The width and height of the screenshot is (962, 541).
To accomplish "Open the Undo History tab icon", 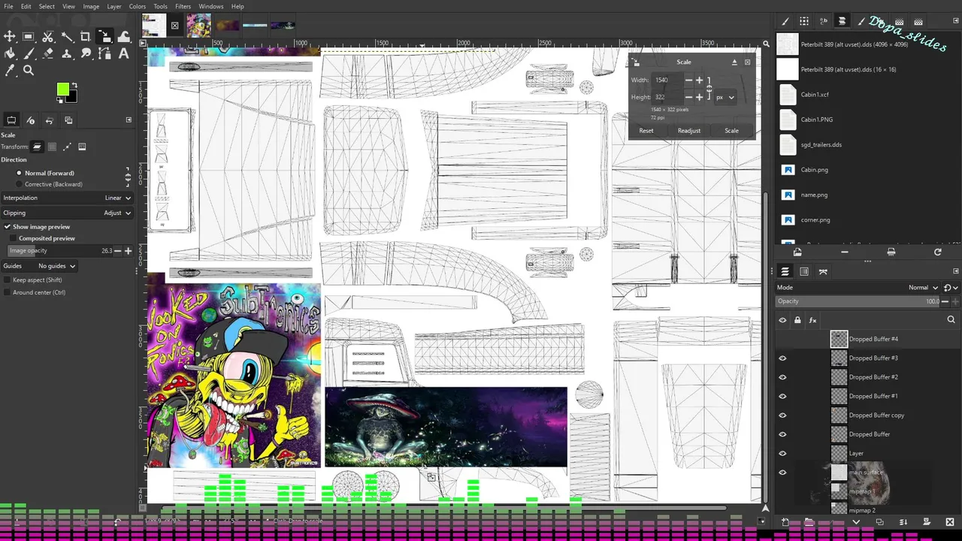I will [50, 120].
